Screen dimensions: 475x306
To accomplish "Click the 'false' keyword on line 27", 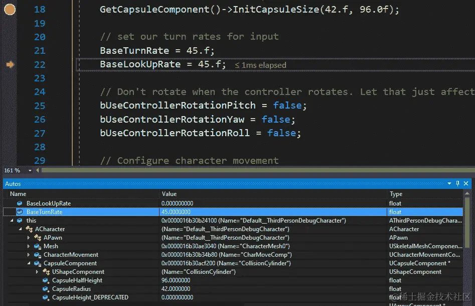I will click(281, 133).
